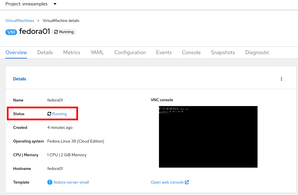Open the fedora-server-small template link
The image size is (298, 195).
coord(71,182)
